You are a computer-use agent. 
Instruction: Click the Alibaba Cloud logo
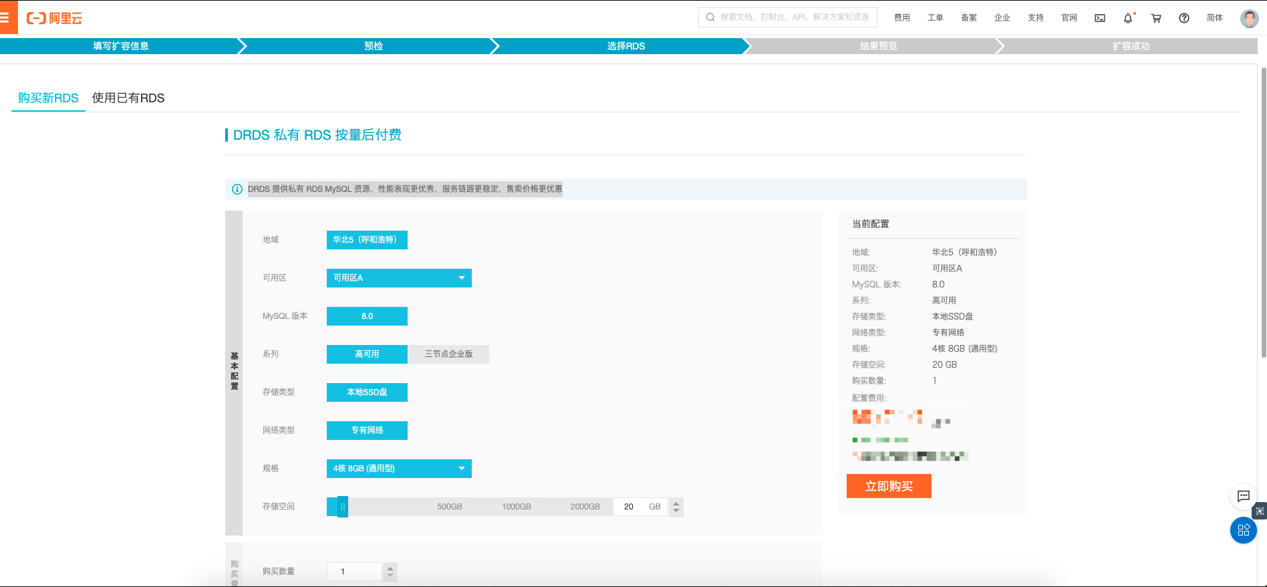point(54,18)
